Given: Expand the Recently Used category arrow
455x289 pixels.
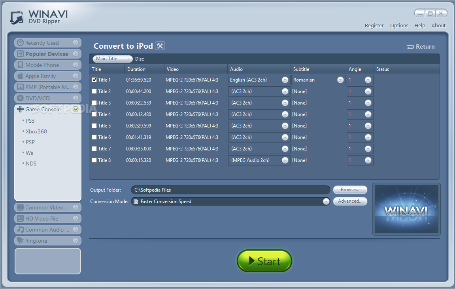Looking at the screenshot, I should 76,43.
